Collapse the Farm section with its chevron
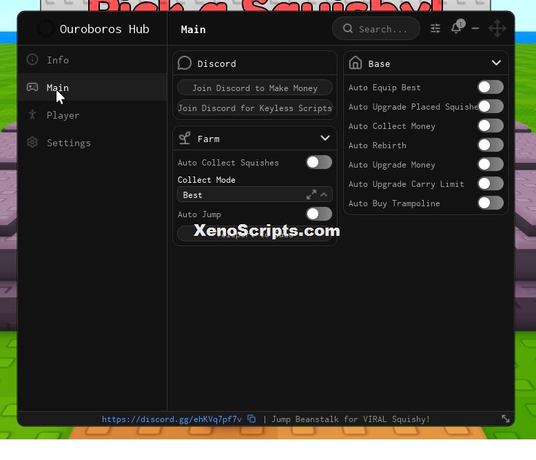Viewport: 536px width, 460px height. [x=325, y=138]
